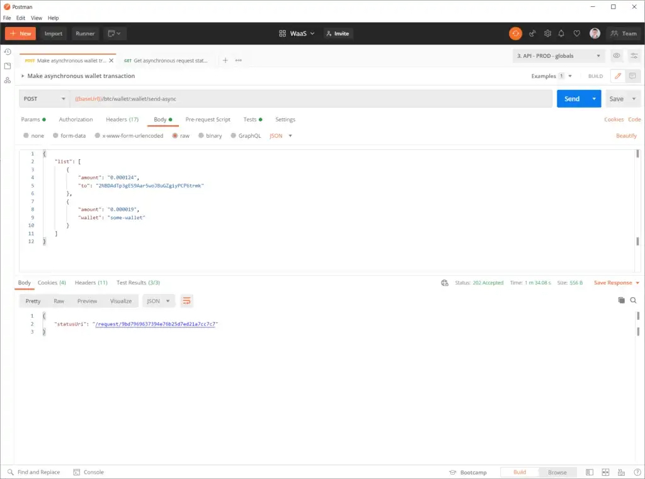Click the network globe icon near Status

coord(445,283)
